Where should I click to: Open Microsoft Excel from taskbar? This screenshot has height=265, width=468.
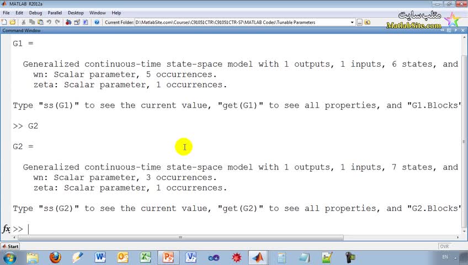[x=145, y=257]
